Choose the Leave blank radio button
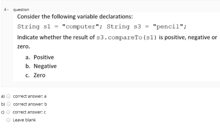 click(8, 120)
